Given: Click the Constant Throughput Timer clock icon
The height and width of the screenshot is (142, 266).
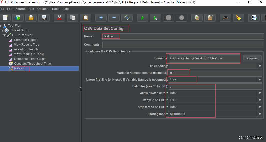Looking at the screenshot, I should [x=11, y=64].
